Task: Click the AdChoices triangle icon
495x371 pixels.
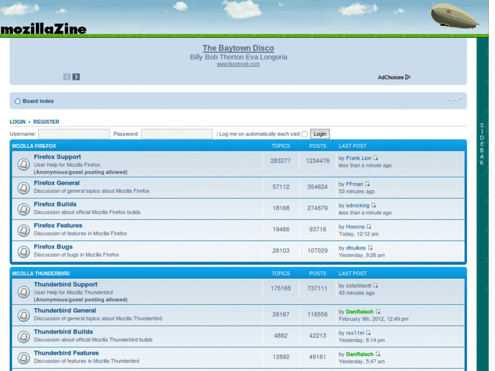Action: point(408,77)
